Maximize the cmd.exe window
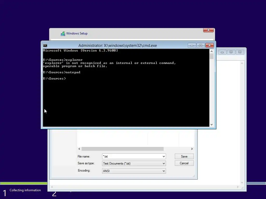266x199 pixels. (201, 45)
